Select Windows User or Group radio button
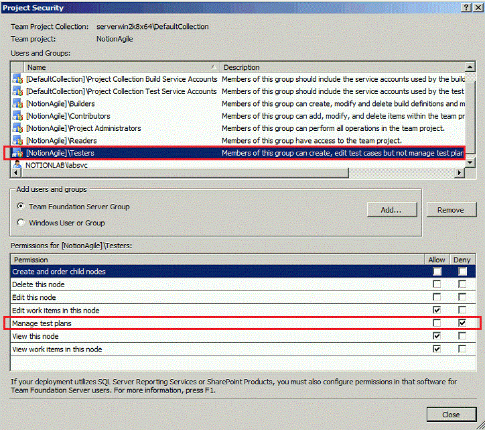The height and width of the screenshot is (430, 485). (x=21, y=222)
